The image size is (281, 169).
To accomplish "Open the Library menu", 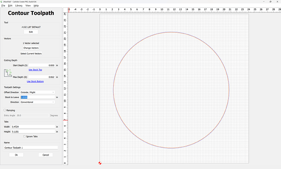I will (x=19, y=6).
